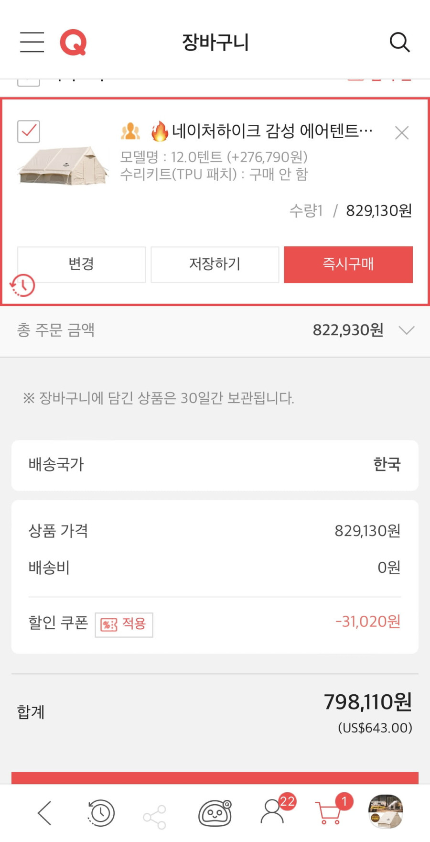This screenshot has height=842, width=430.
Task: Go back with the left arrow
Action: pyautogui.click(x=44, y=812)
